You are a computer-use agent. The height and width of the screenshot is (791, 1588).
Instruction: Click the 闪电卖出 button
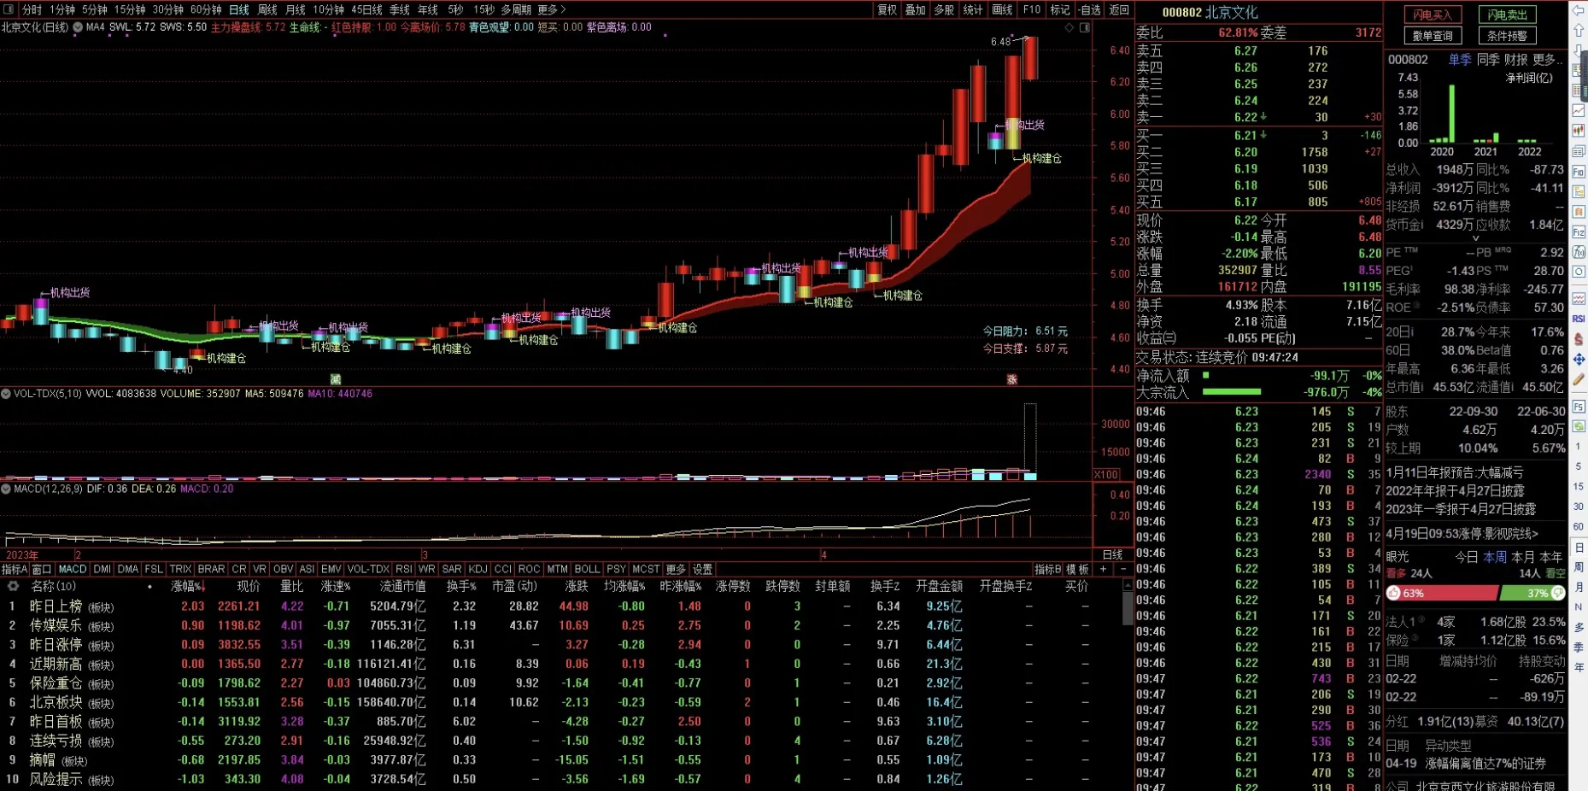(1507, 15)
